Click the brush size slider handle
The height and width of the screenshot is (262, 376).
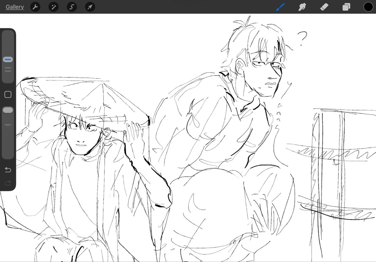8,59
